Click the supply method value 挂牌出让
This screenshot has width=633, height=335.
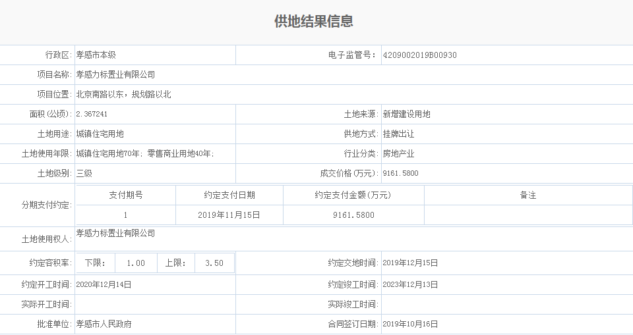click(x=398, y=134)
